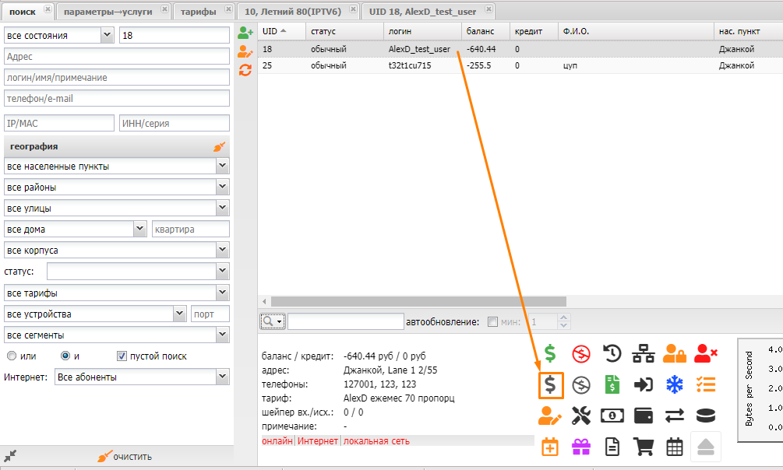Click the wrench and screwdriver tools icon
783x470 pixels.
(x=581, y=416)
